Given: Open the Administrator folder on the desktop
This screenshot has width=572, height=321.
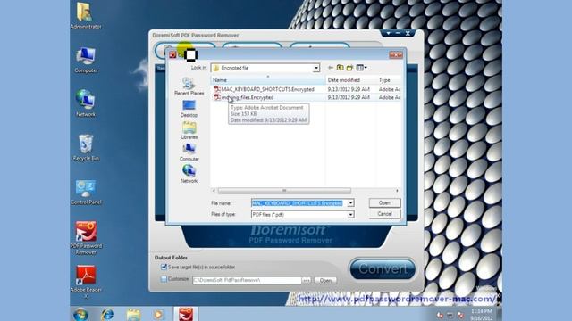Looking at the screenshot, I should 86,16.
